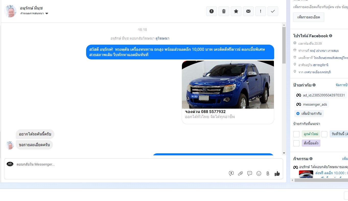Move conversation to spam with alert icon
This screenshot has width=348, height=201.
[212, 11]
